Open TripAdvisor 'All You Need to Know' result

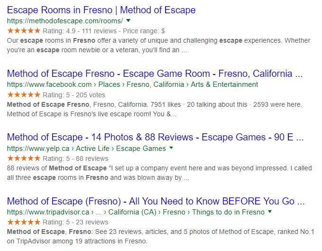pyautogui.click(x=155, y=200)
